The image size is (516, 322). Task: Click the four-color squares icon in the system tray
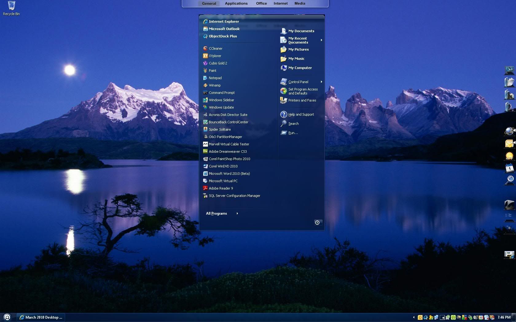click(464, 317)
